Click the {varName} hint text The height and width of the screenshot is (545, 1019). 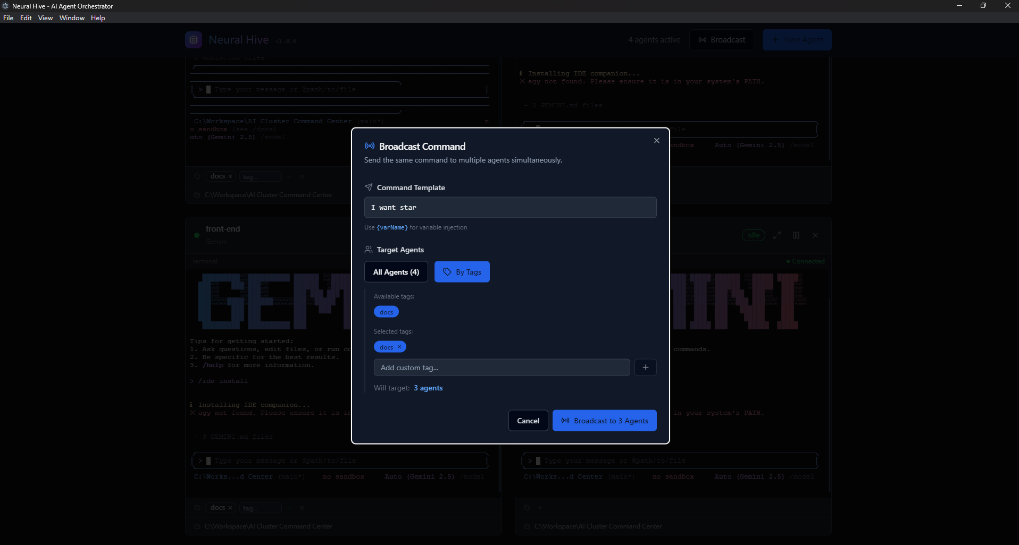click(392, 227)
